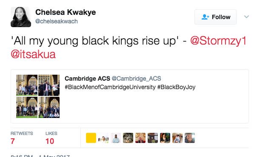Click the #BlackBoyJoy hashtag

tap(176, 87)
